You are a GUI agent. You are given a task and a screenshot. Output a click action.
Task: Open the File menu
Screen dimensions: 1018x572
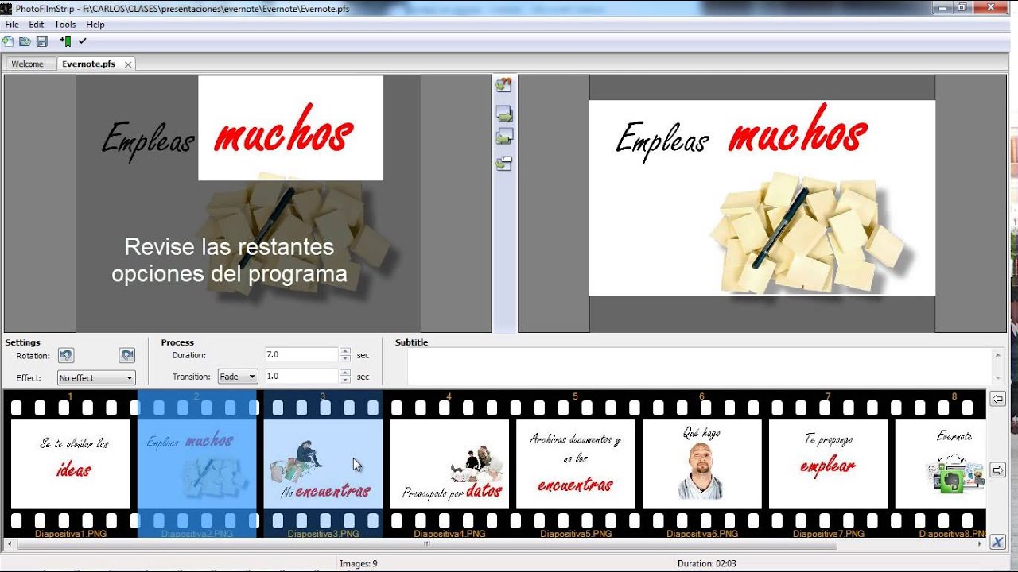coord(12,25)
